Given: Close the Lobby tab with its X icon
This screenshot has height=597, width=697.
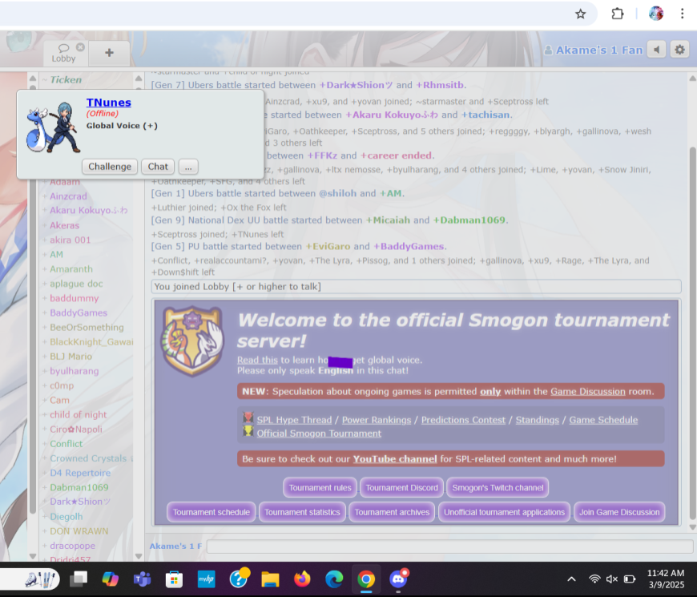Looking at the screenshot, I should click(x=80, y=46).
